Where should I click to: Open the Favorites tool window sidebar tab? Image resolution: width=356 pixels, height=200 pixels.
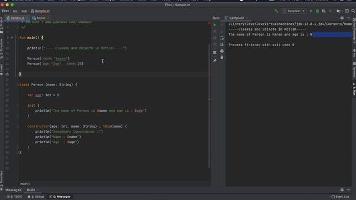2,181
